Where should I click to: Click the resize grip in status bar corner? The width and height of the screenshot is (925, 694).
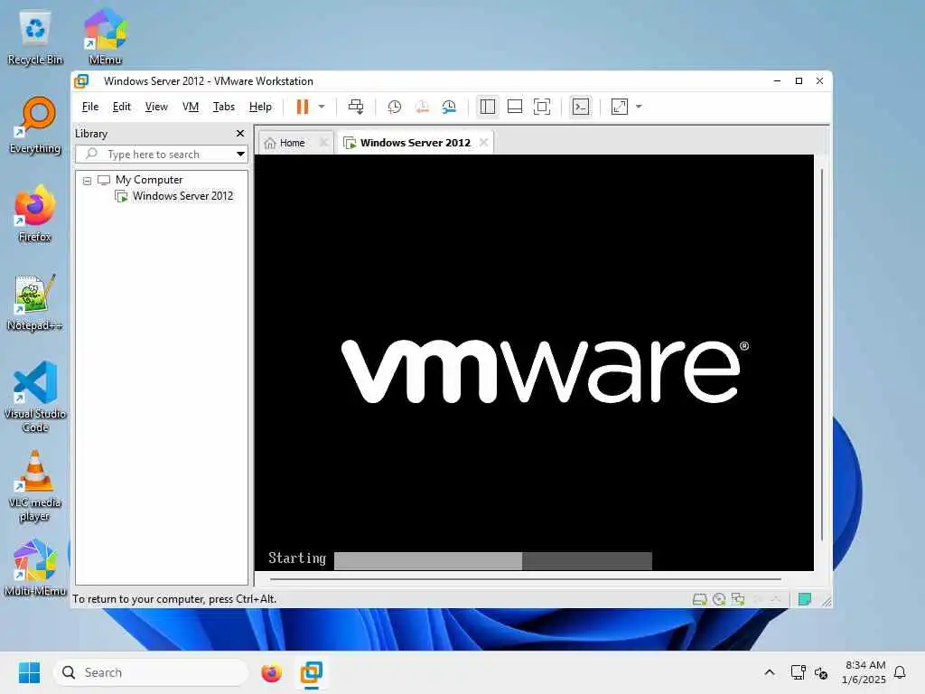pos(827,601)
